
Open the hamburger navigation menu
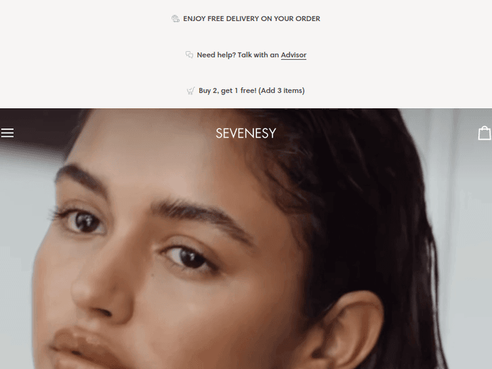[7, 133]
